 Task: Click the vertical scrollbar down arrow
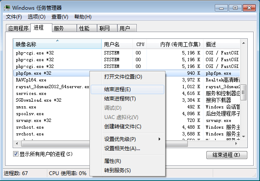coord(244,137)
